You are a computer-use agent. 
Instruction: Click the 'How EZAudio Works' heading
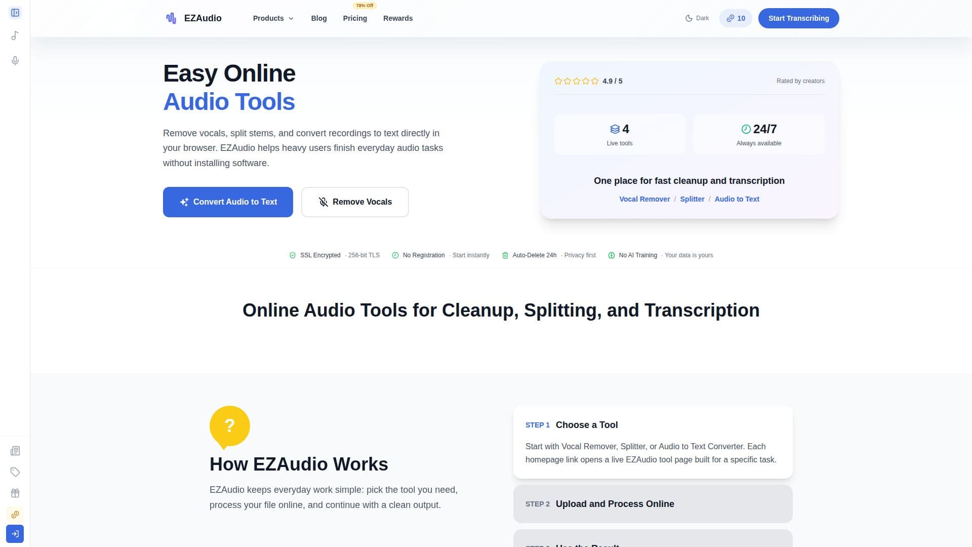(299, 464)
